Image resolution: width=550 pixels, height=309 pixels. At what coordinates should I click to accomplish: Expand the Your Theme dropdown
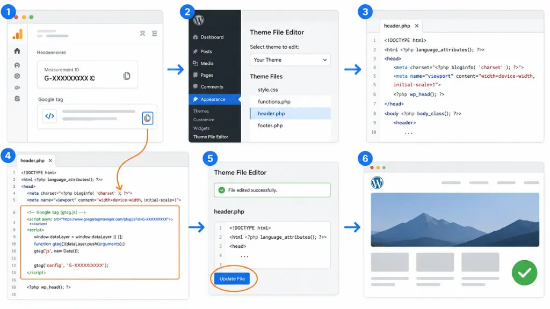[290, 60]
